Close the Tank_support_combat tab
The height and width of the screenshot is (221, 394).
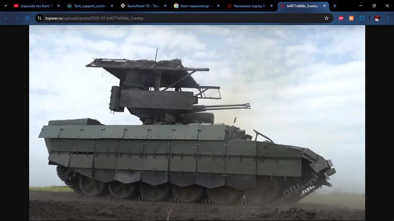coord(112,6)
